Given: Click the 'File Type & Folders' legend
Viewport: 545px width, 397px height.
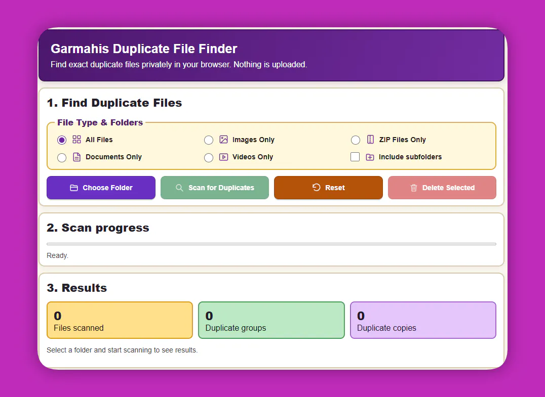Looking at the screenshot, I should (x=100, y=122).
